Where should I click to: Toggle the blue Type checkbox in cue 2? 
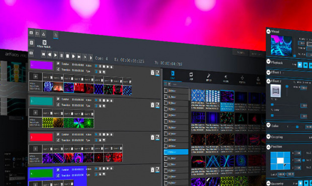[x=96, y=106]
